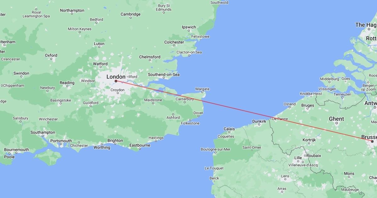The width and height of the screenshot is (377, 198).
Task: Click the London route start marker
Action: click(x=116, y=81)
